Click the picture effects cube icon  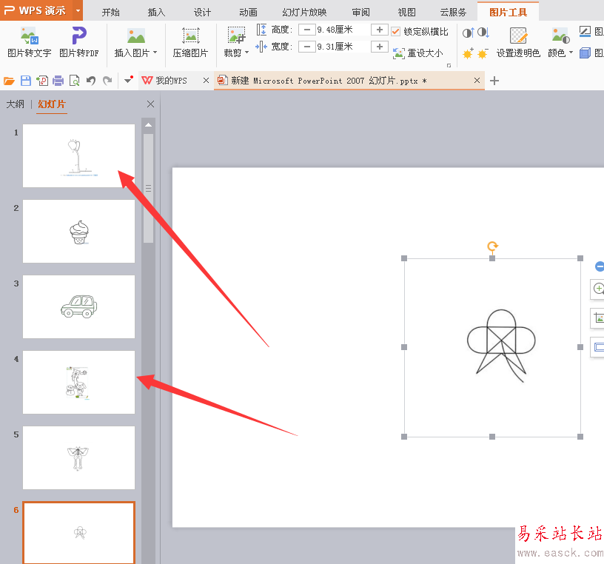point(585,53)
